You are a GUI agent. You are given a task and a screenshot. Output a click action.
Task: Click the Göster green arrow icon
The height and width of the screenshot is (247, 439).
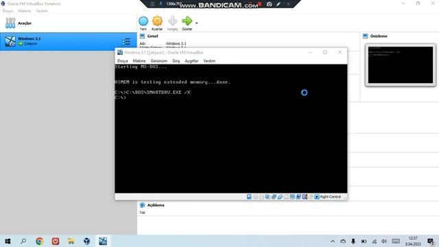click(x=187, y=21)
